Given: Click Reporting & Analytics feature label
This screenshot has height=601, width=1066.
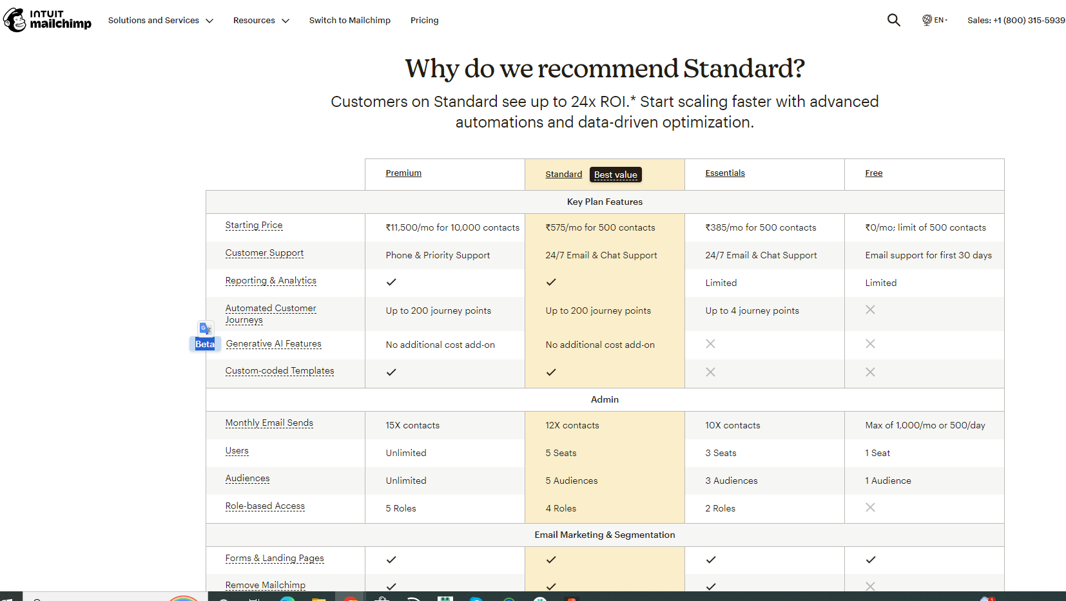Looking at the screenshot, I should click(271, 281).
